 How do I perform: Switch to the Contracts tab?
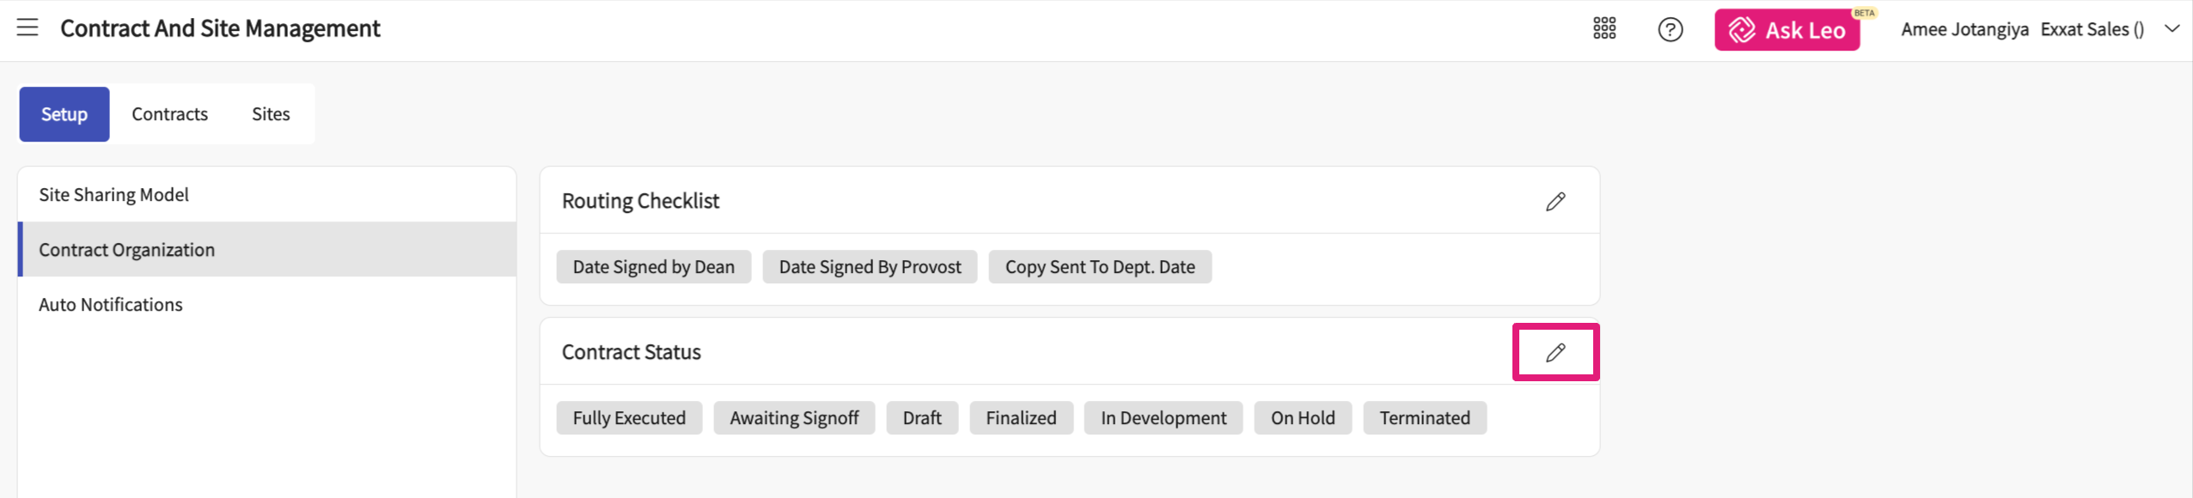[x=169, y=114]
